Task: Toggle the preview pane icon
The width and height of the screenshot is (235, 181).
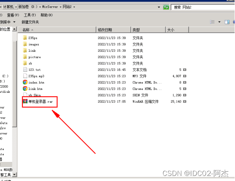Action: coord(227,22)
